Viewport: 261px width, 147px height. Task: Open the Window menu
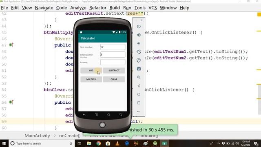click(168, 8)
